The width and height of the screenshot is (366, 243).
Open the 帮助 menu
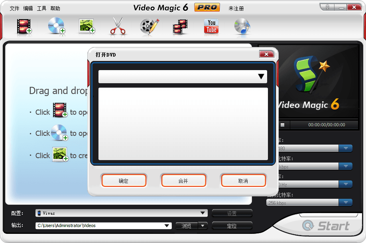click(x=55, y=8)
